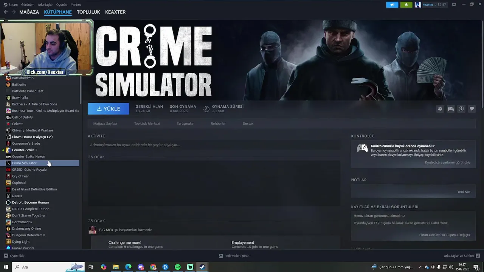Screen dimensions: 484x272
Task: Click Crime Simulator game icon in list
Action: (8, 163)
